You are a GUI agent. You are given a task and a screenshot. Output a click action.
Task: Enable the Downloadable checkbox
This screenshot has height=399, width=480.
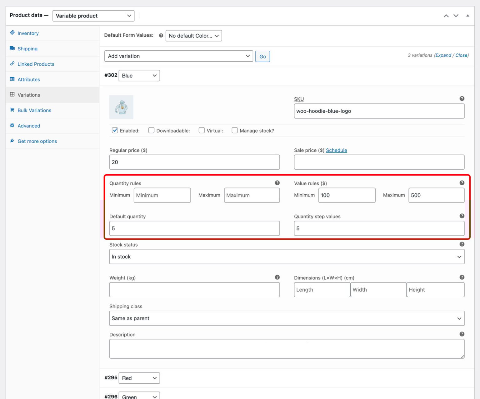coord(151,130)
